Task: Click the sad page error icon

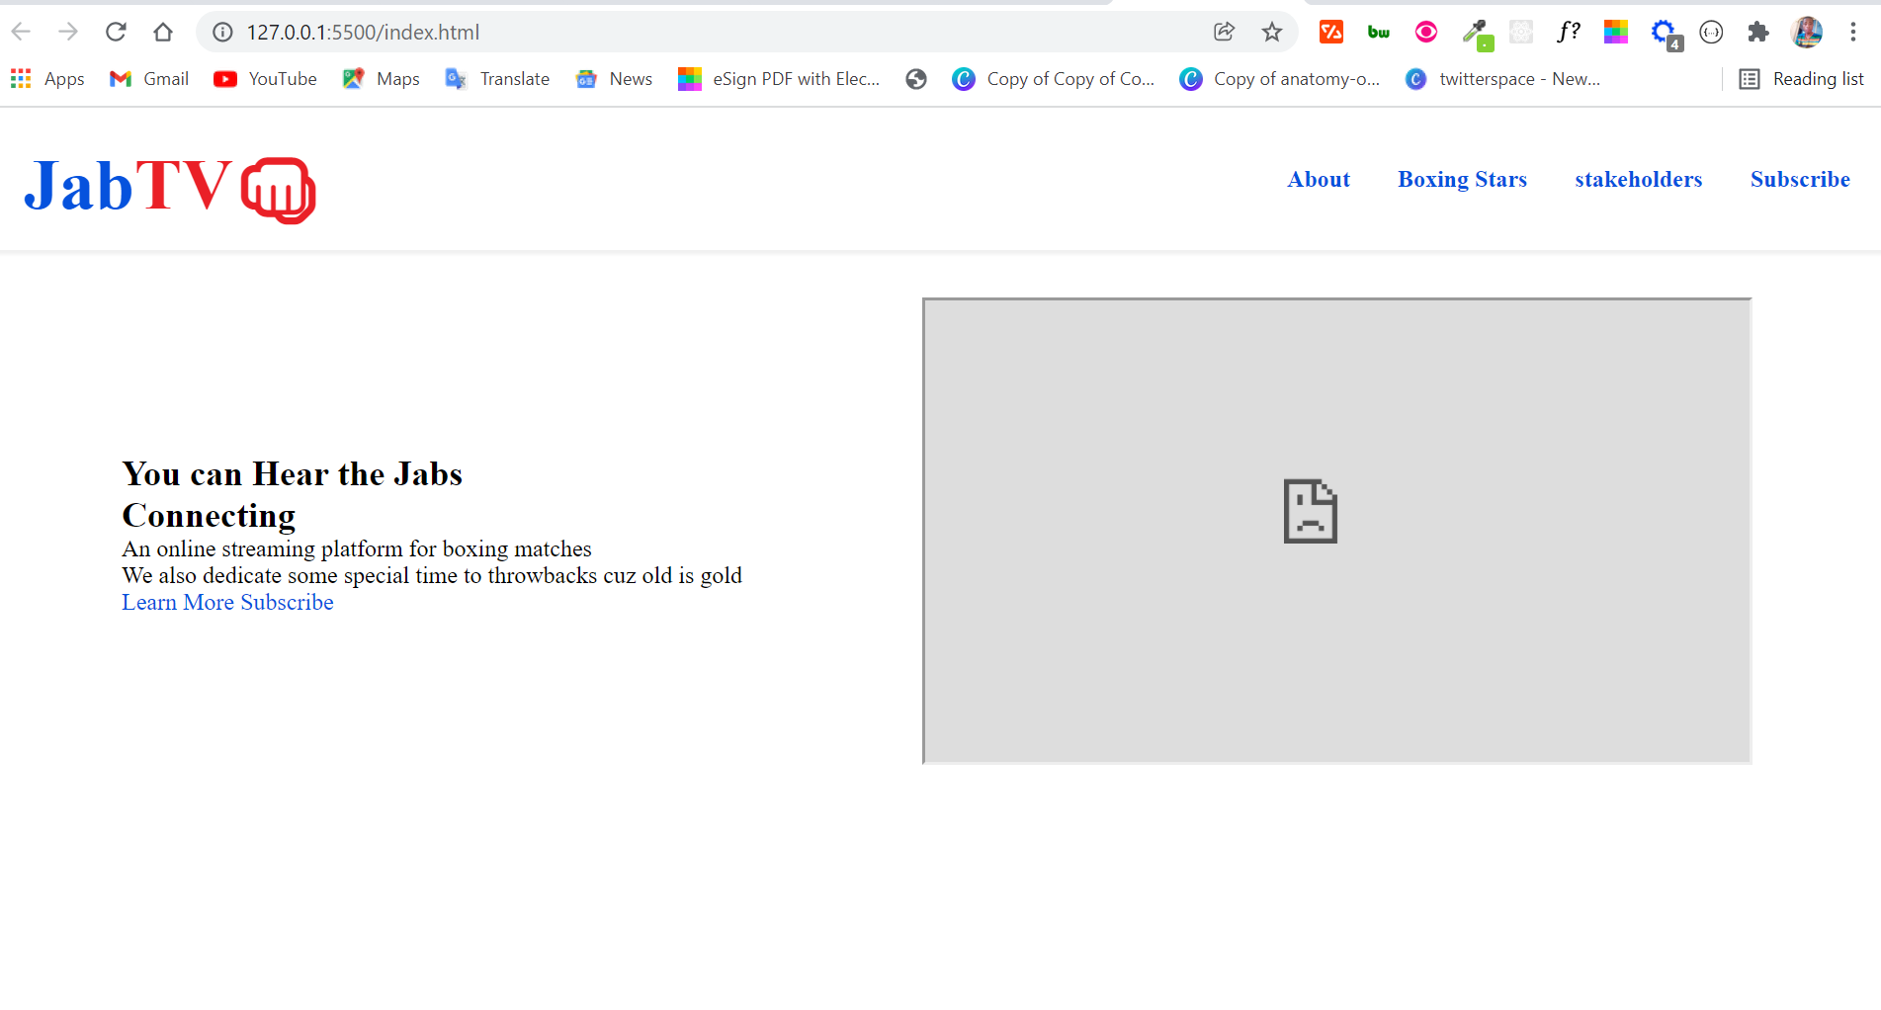Action: [1311, 511]
